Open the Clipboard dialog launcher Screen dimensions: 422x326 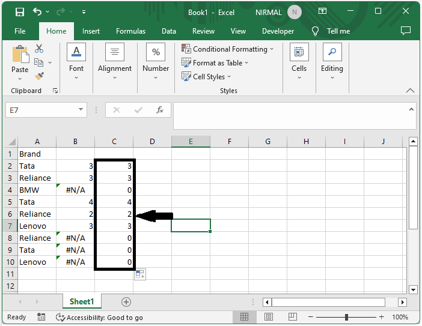55,91
